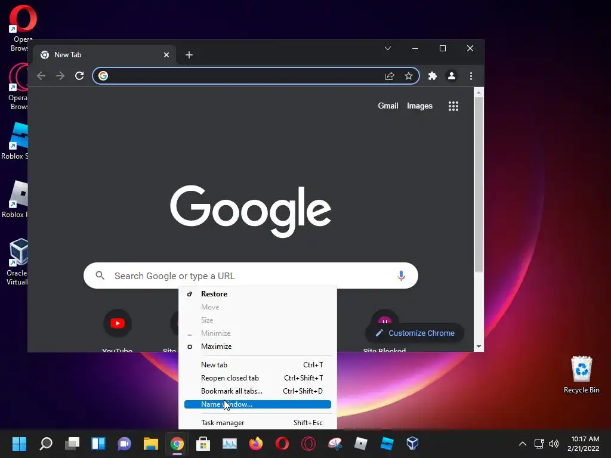Select Reopen closed tab menu entry
611x458 pixels.
[258, 377]
